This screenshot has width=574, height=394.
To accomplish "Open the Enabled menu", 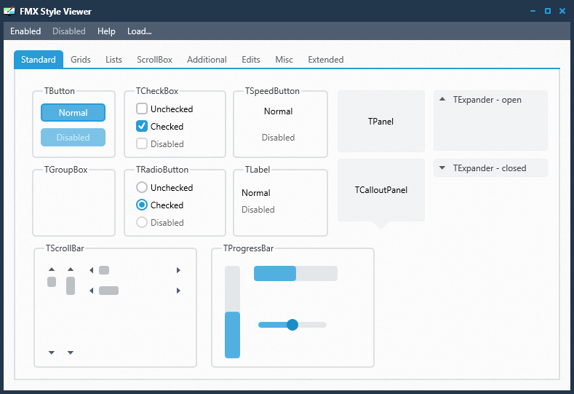I will pos(25,31).
